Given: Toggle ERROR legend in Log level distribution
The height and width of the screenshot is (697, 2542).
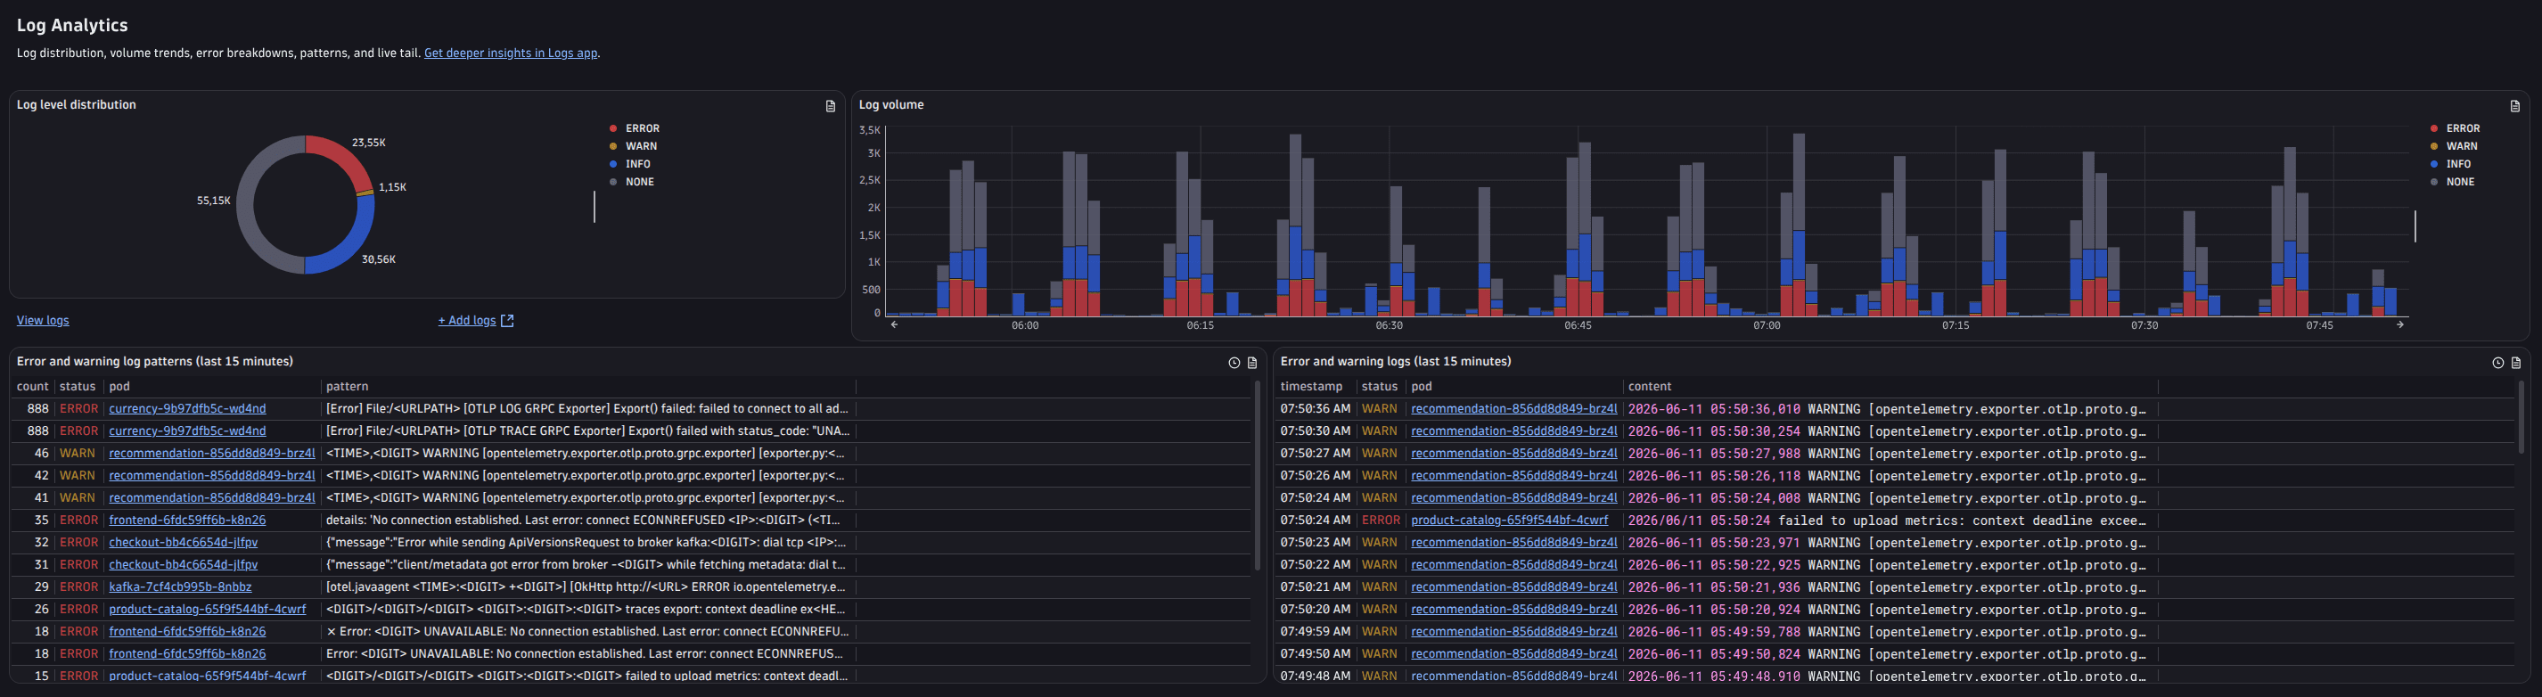Looking at the screenshot, I should pos(634,128).
